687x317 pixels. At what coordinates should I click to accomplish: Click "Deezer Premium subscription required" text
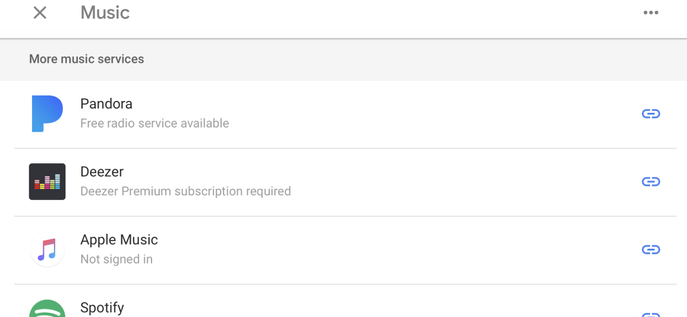tap(186, 191)
